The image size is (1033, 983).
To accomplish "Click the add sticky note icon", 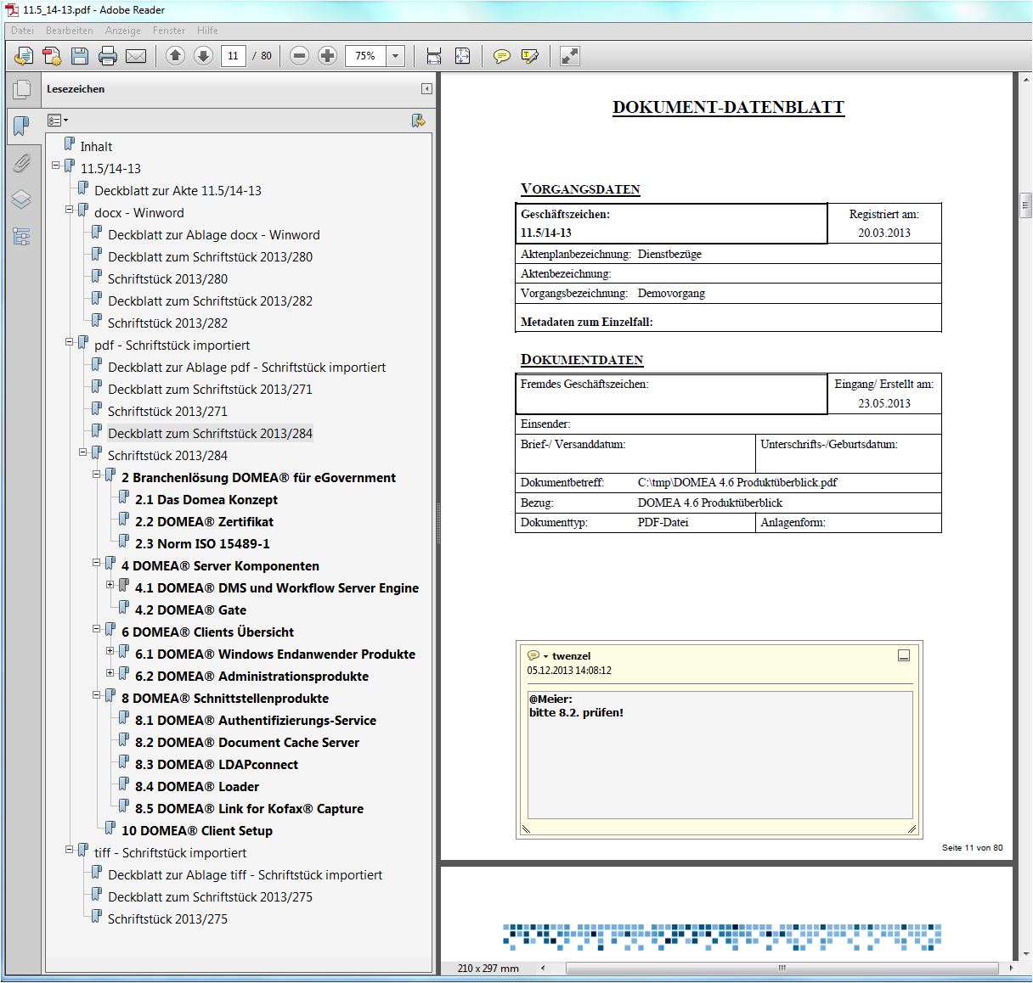I will 502,57.
